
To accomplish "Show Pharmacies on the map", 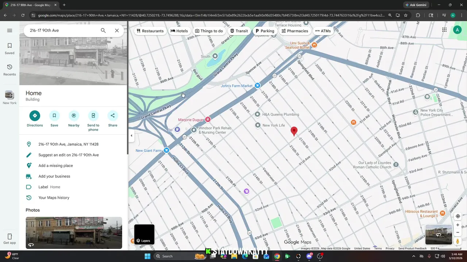I will [295, 31].
